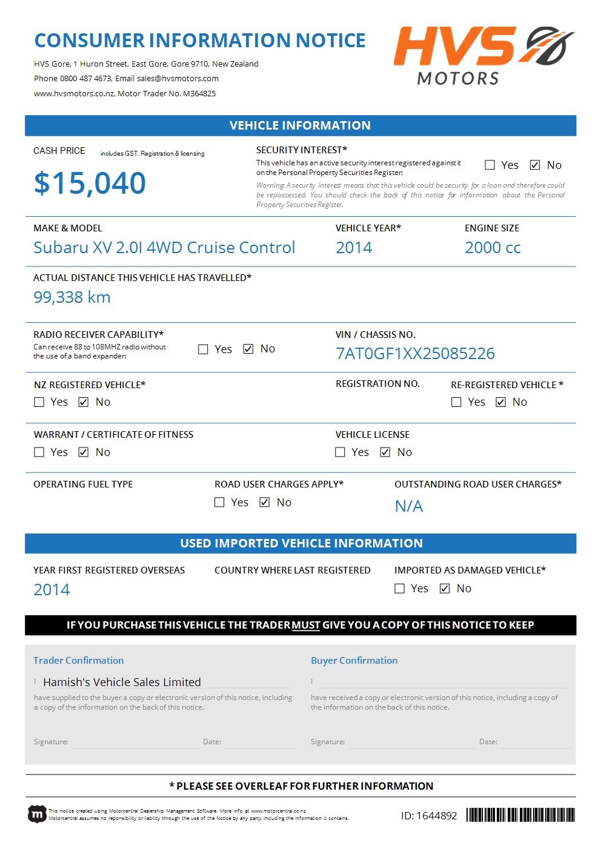Tick Yes for Road User Charges Apply
The width and height of the screenshot is (601, 849).
220,503
